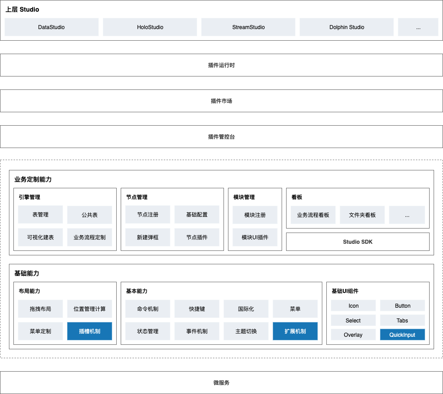
Task: Click the DataStudio box
Action: tap(51, 27)
